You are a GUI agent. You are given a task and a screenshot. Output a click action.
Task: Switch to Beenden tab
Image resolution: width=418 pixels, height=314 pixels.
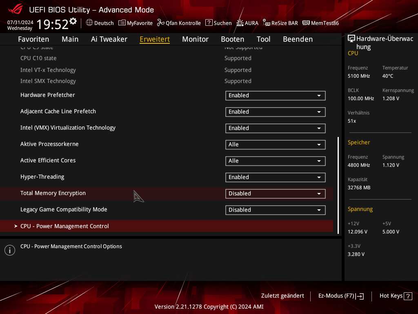(298, 39)
